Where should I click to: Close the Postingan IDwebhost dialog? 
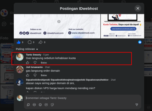click(x=138, y=8)
